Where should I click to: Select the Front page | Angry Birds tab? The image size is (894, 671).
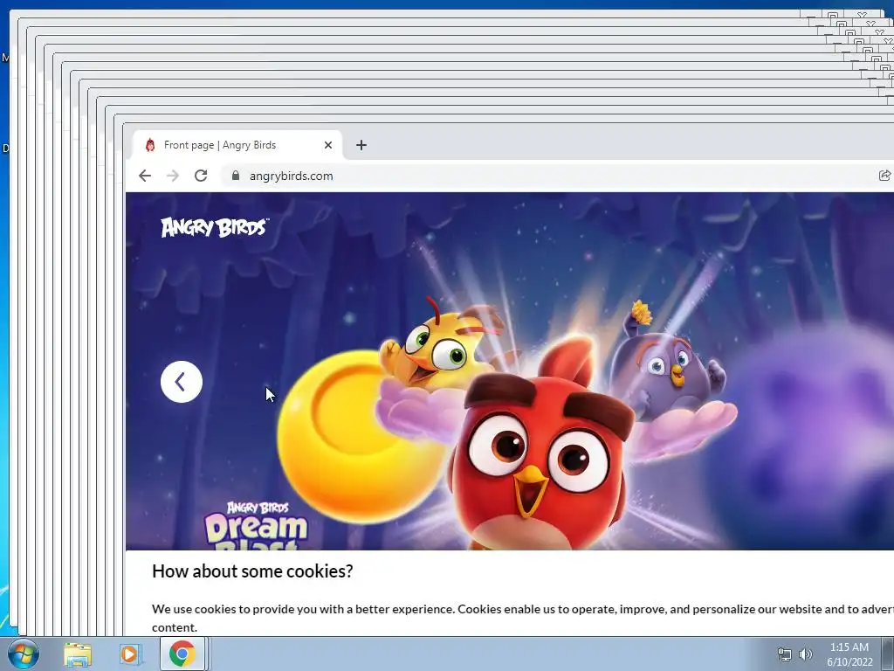coord(237,145)
